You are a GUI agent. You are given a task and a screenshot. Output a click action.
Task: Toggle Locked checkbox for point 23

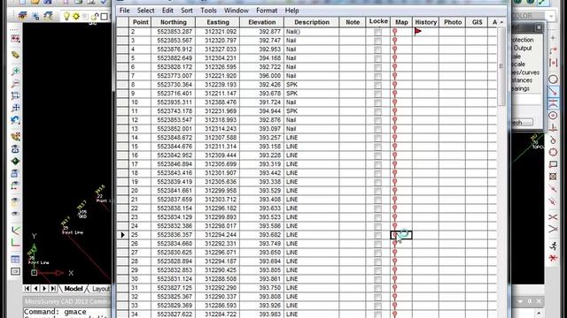coord(377,217)
